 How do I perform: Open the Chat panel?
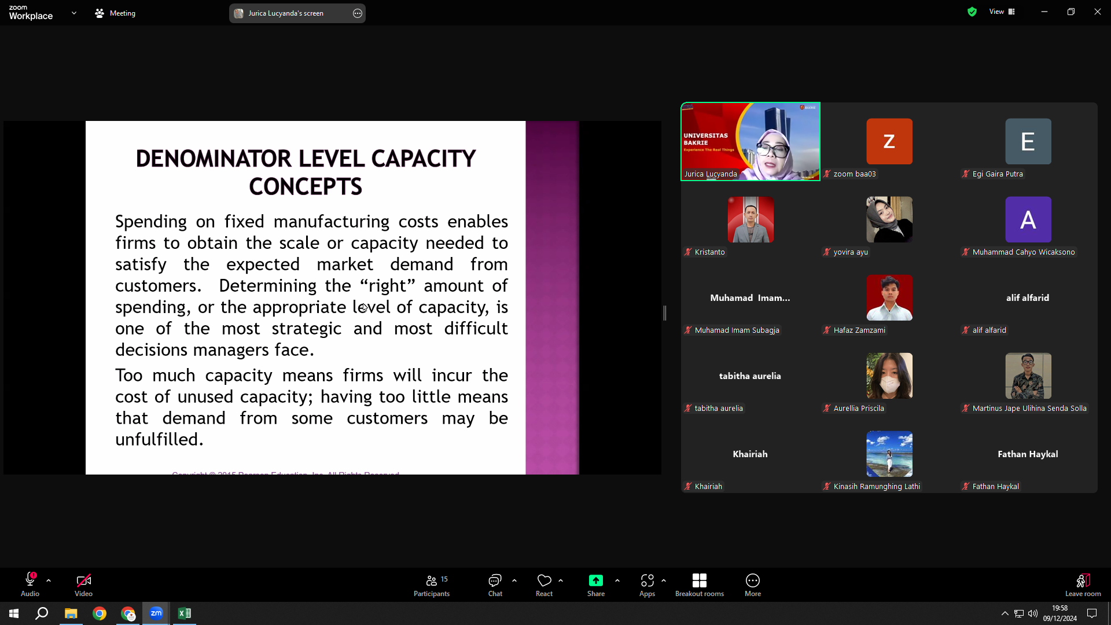(495, 584)
